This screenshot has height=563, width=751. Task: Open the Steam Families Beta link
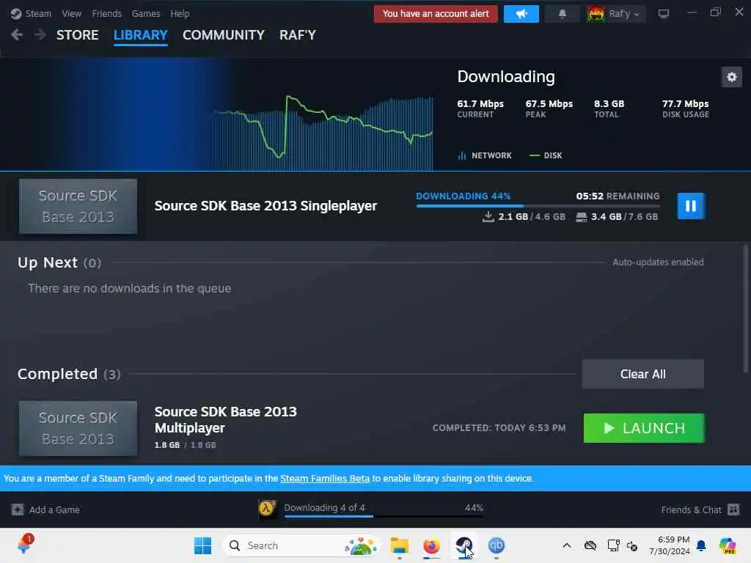pos(325,478)
